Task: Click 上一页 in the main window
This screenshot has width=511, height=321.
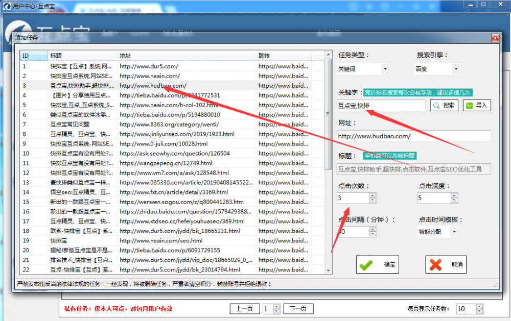Action: [245, 309]
